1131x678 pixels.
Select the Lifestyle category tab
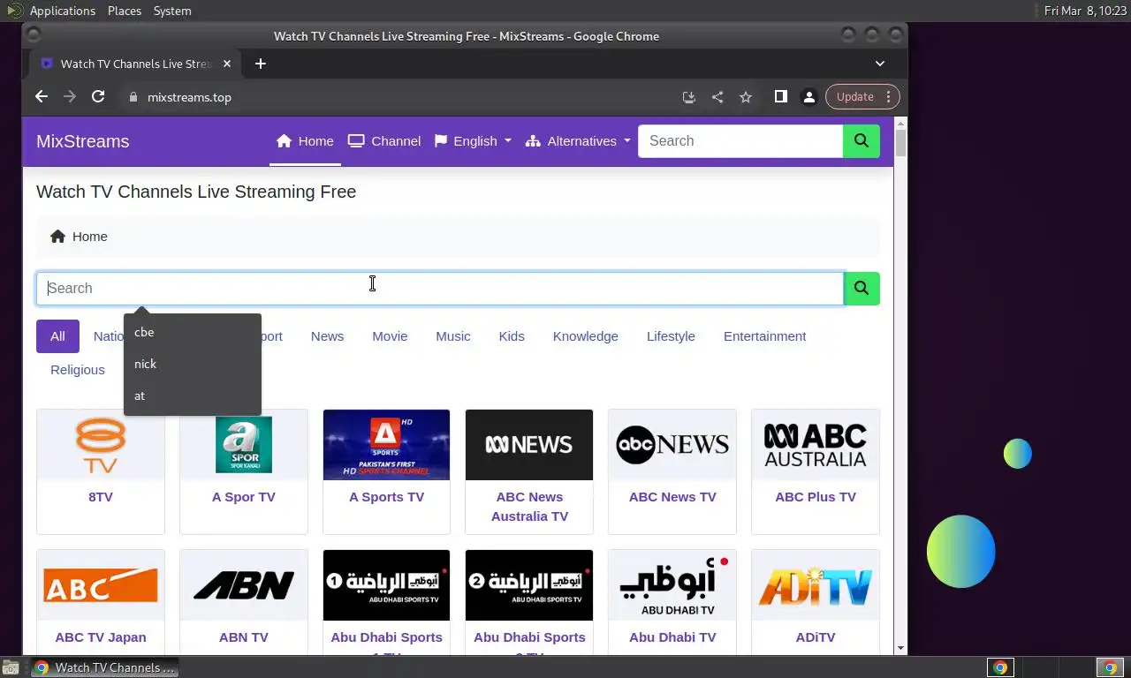(671, 336)
